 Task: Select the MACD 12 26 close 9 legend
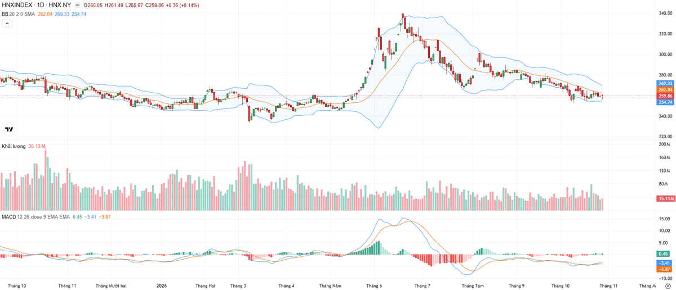tap(35, 216)
